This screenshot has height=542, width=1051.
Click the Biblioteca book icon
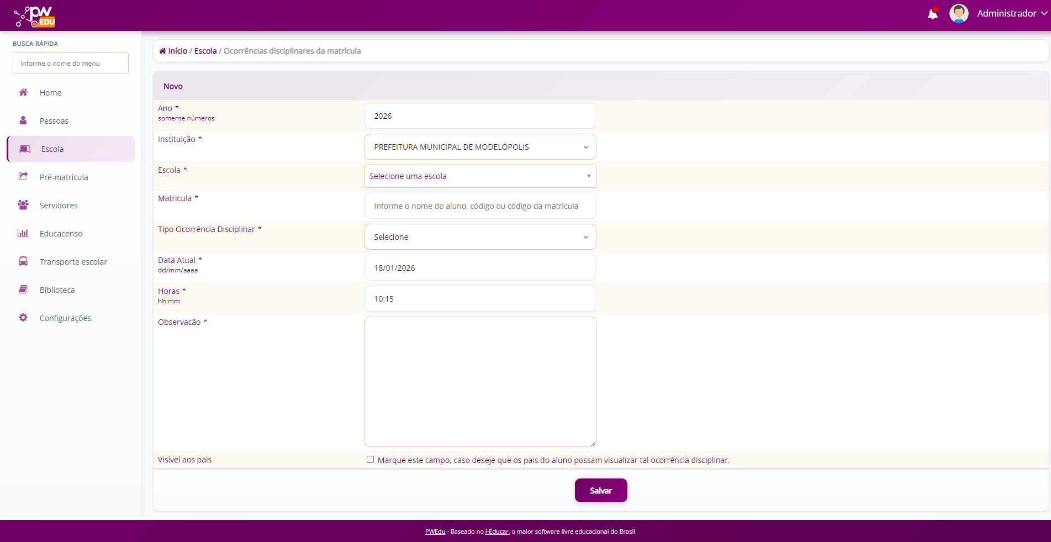(x=23, y=290)
